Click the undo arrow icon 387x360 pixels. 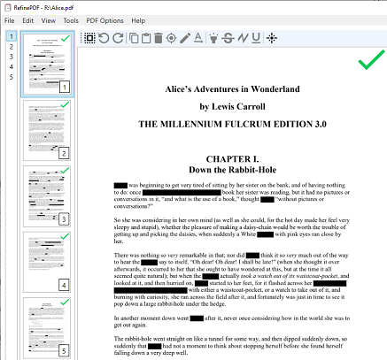click(104, 38)
